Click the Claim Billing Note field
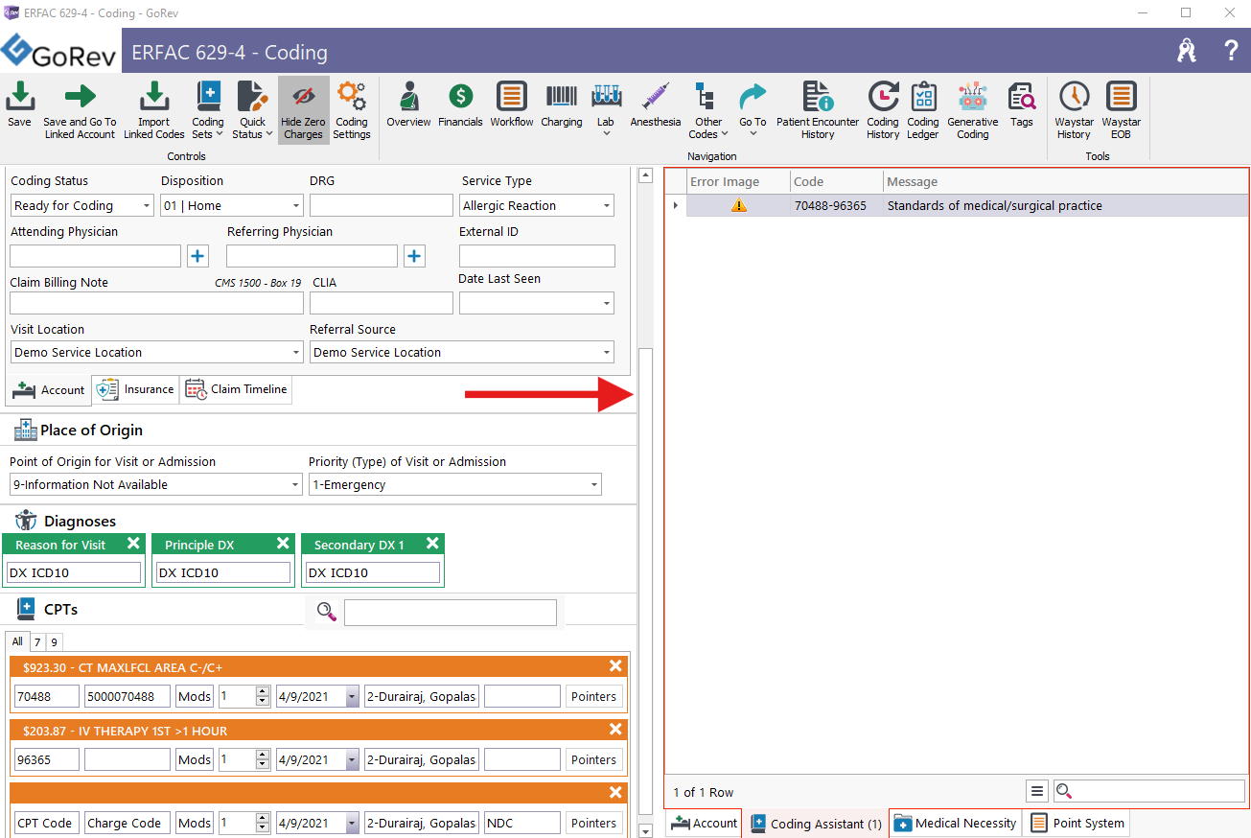The image size is (1251, 838). pos(155,303)
